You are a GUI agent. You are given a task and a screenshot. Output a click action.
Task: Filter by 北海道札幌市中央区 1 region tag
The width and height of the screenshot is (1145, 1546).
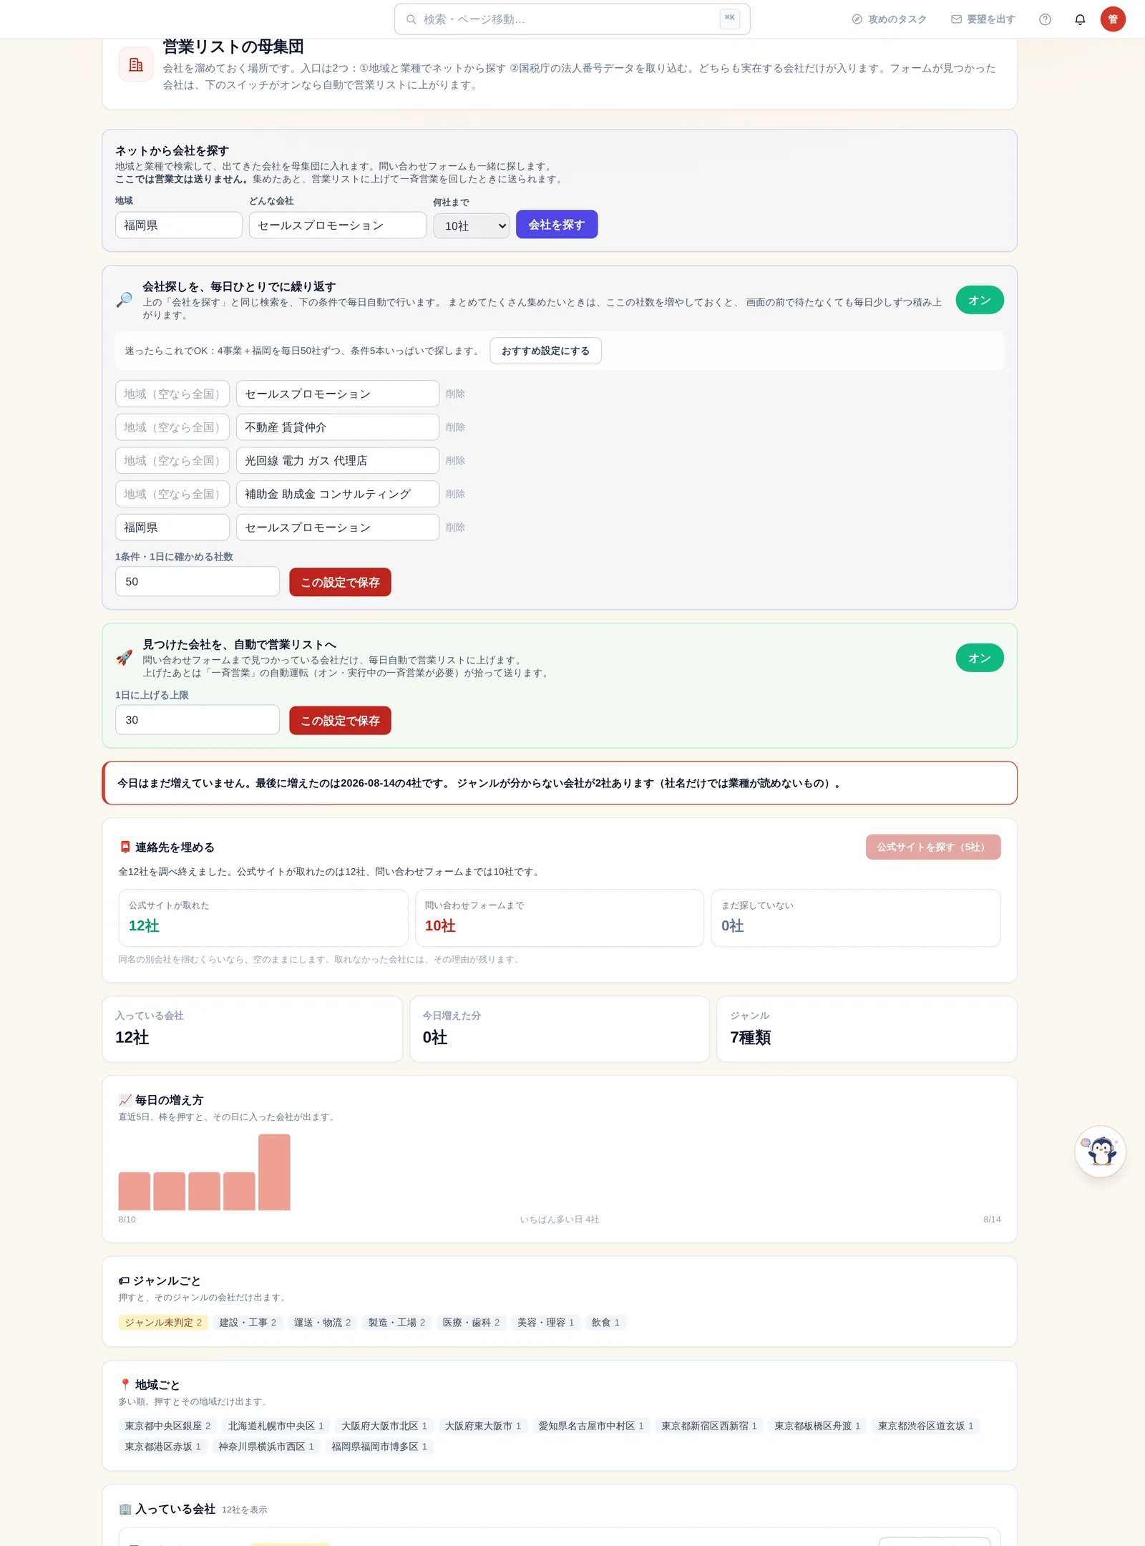tap(276, 1426)
